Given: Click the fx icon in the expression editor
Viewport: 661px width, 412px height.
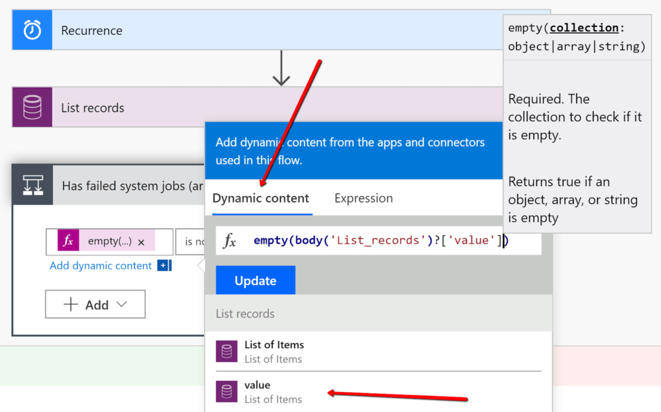Looking at the screenshot, I should 230,241.
